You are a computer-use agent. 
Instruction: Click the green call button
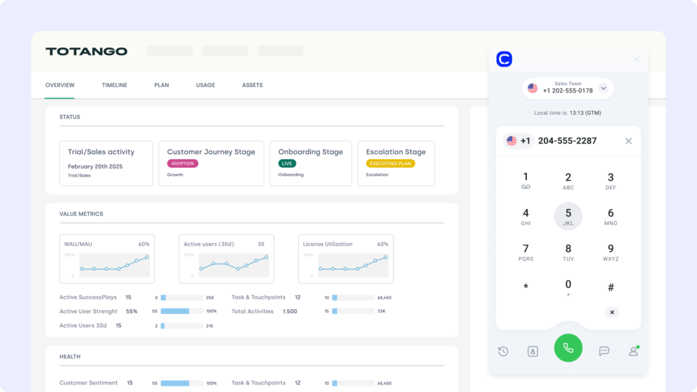pyautogui.click(x=568, y=348)
